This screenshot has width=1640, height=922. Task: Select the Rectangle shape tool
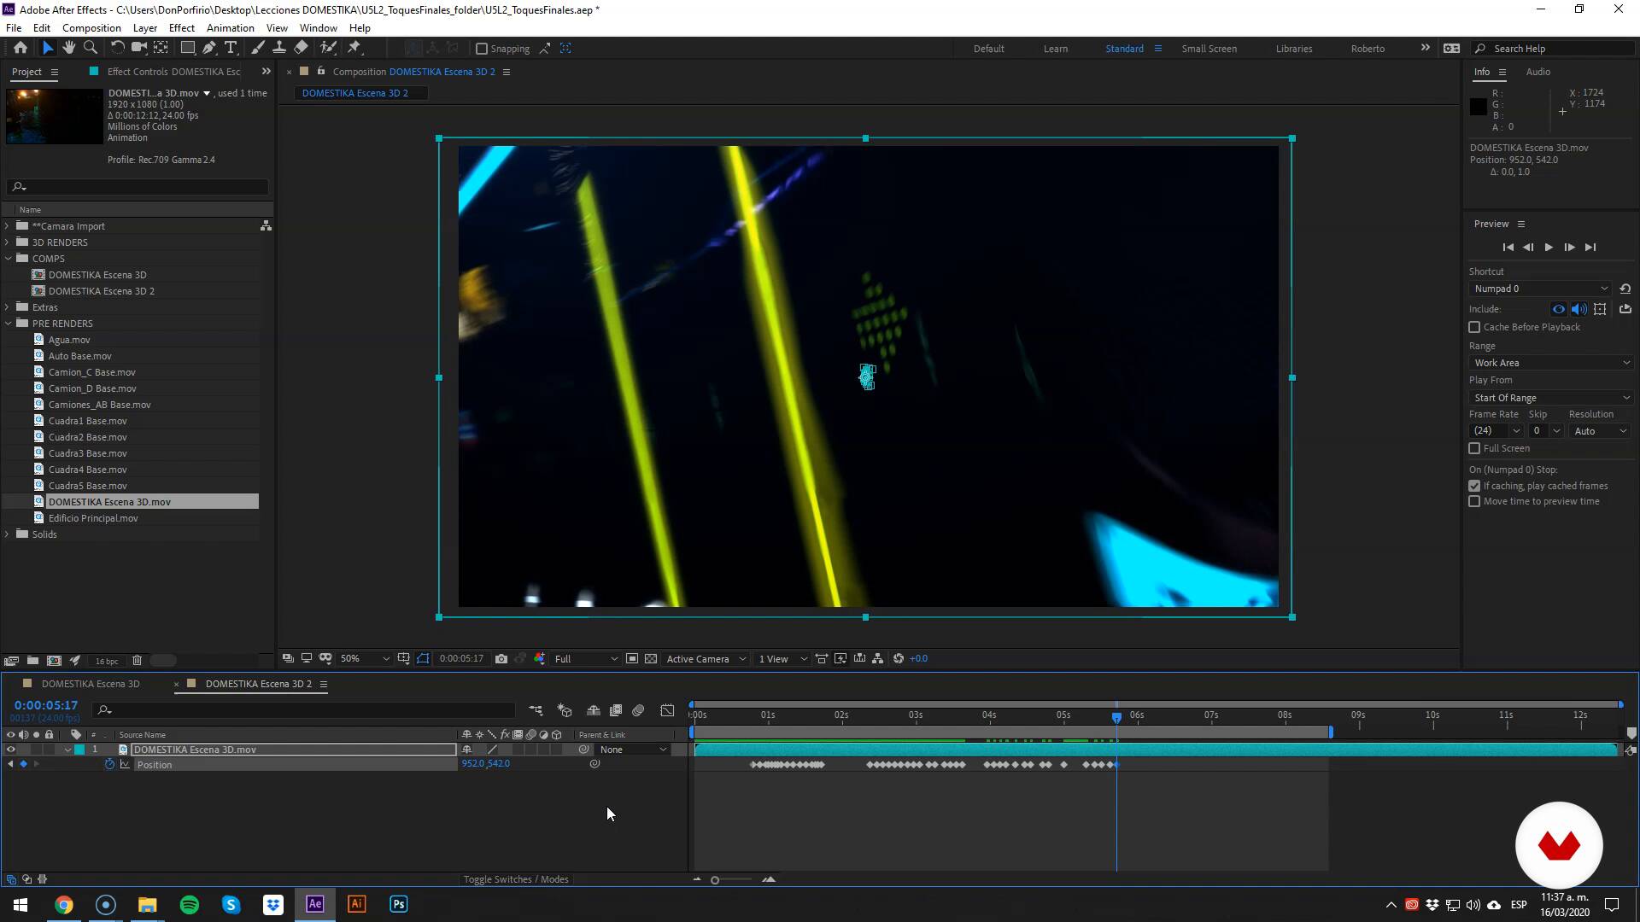point(188,49)
